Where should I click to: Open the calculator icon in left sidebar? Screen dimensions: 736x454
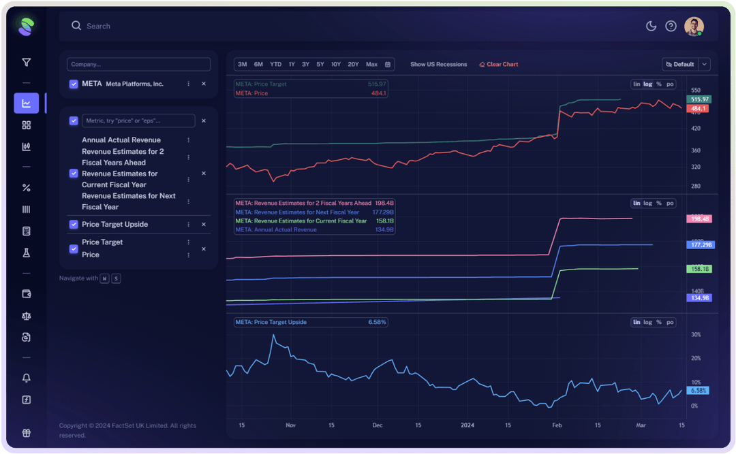[x=26, y=231]
